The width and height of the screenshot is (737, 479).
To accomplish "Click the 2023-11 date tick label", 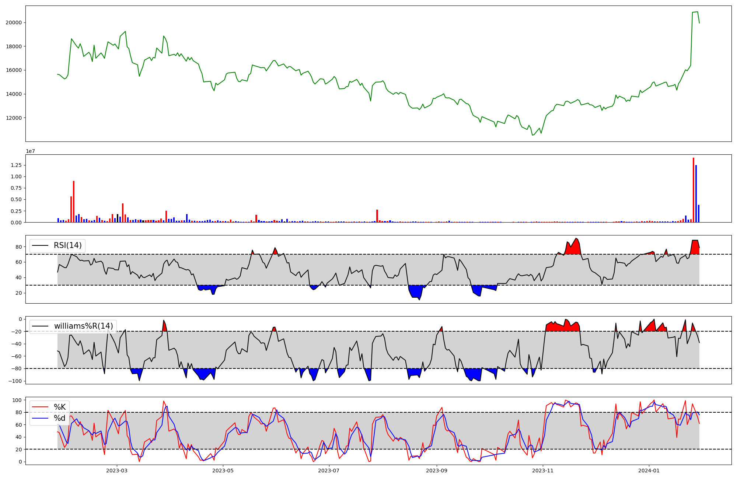I will 543,471.
